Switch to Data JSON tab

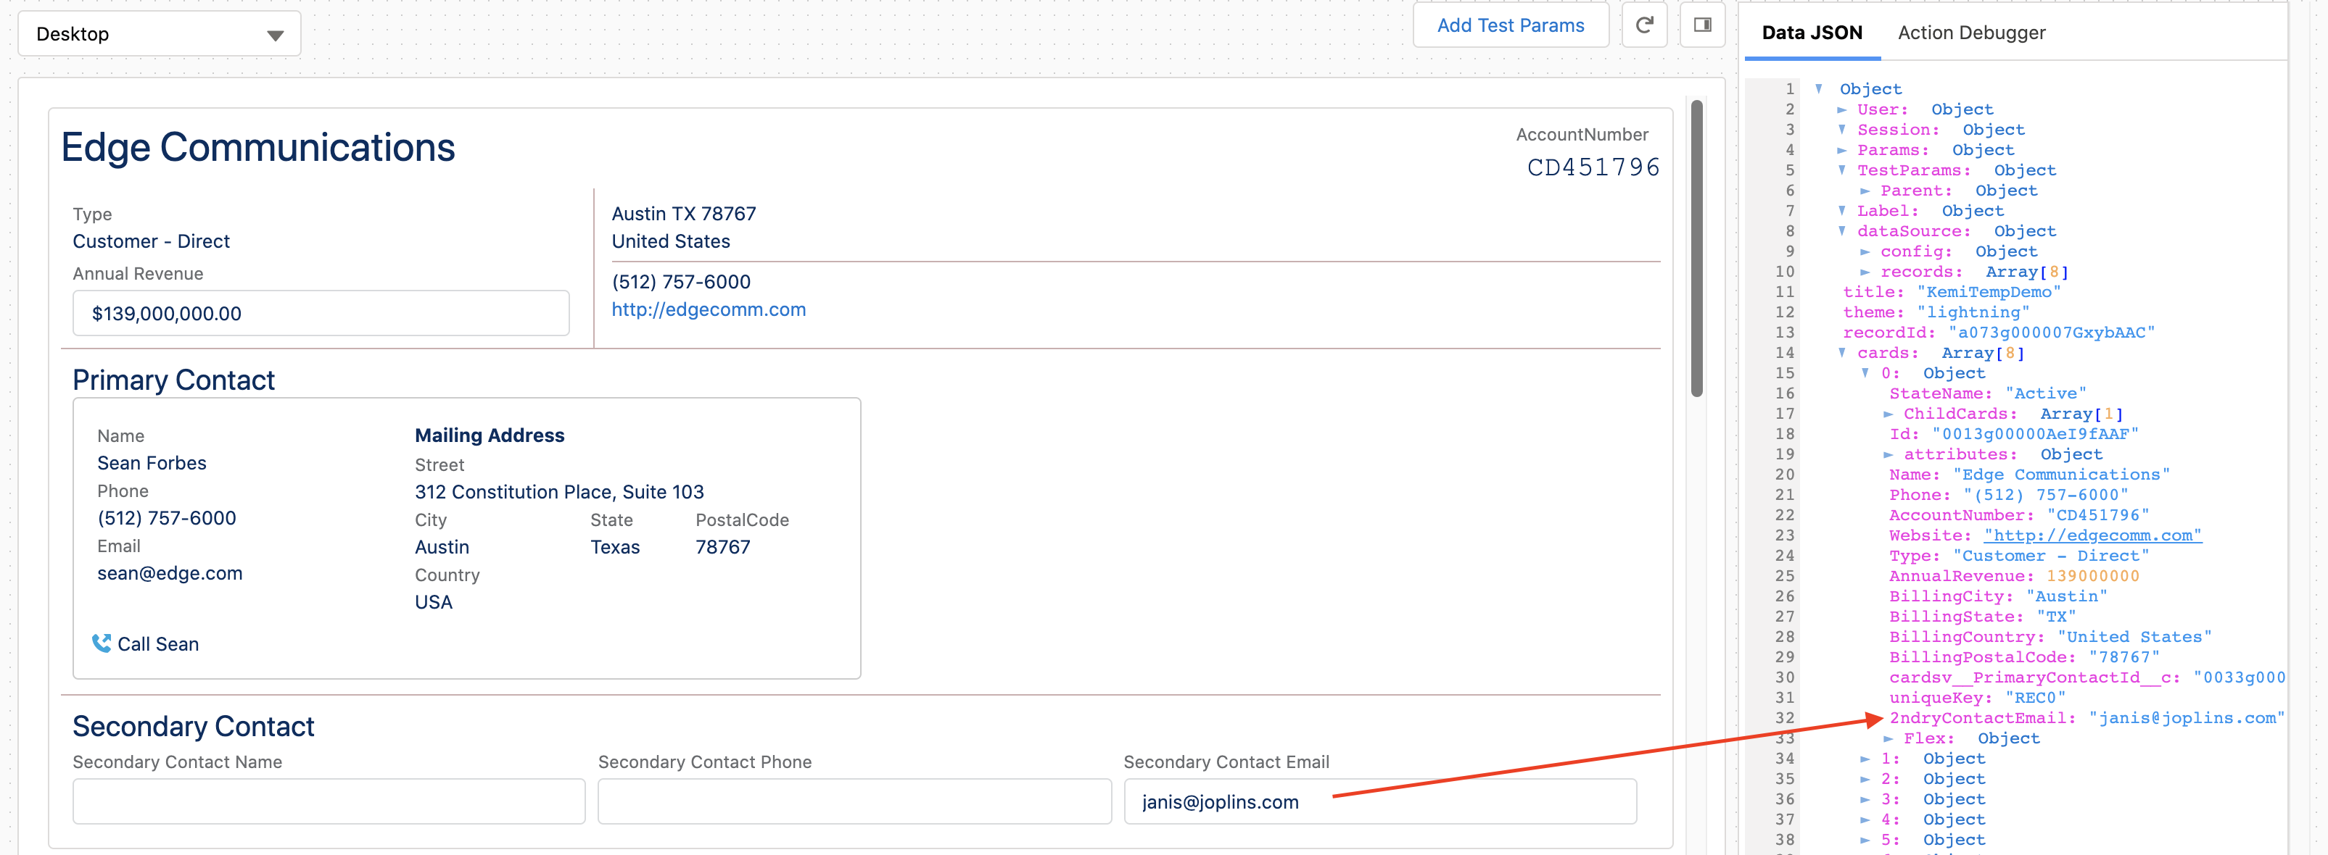point(1812,33)
